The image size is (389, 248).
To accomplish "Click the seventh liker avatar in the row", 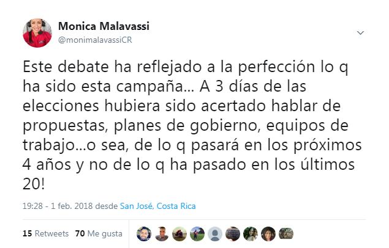I will 251,233.
